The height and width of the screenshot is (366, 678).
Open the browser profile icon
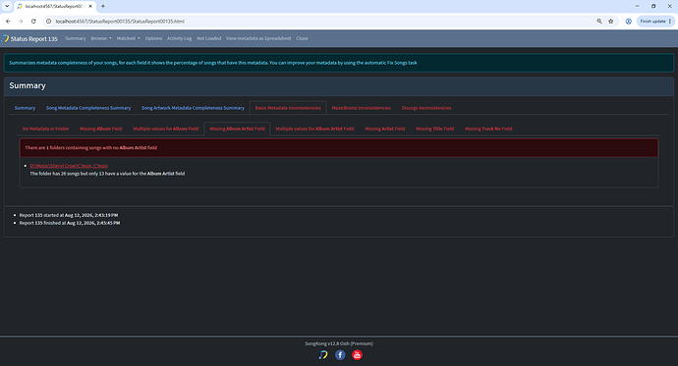pyautogui.click(x=628, y=22)
